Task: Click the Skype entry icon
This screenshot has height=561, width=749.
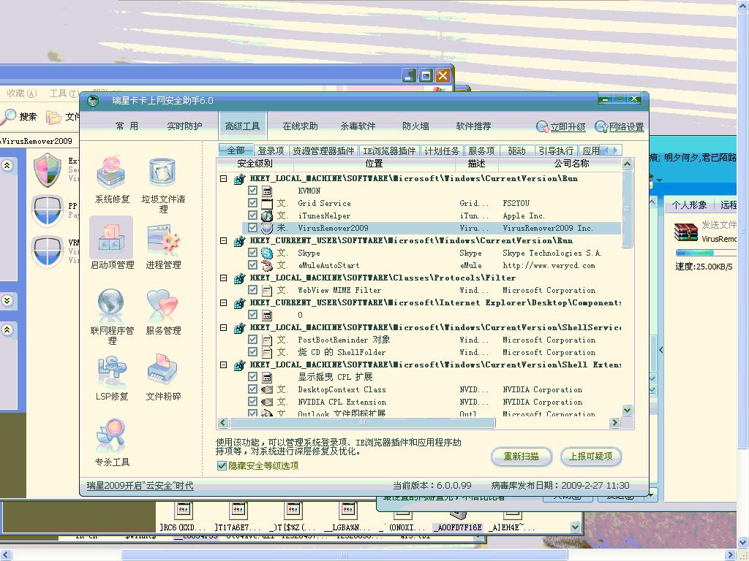Action: (x=267, y=253)
